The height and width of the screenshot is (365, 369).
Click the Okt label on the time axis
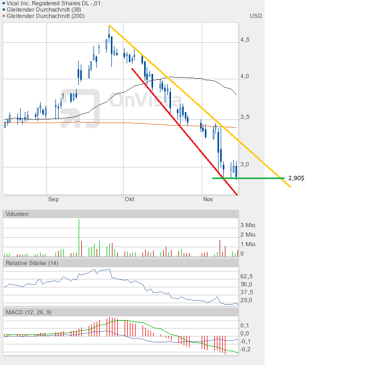129,200
